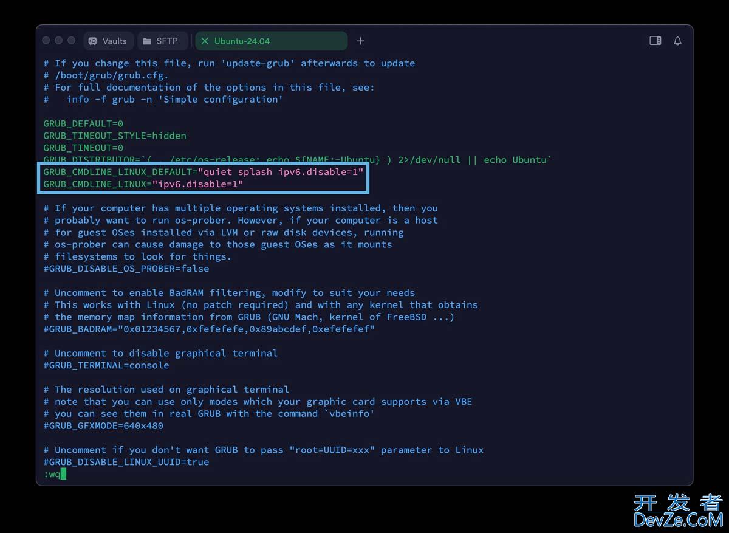The height and width of the screenshot is (533, 729).
Task: Click the SFTP folder icon
Action: pos(147,41)
